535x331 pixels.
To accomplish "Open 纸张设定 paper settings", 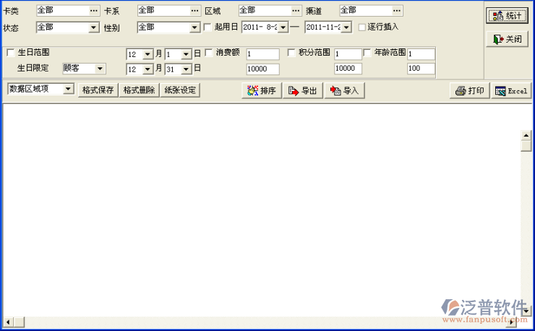I will click(180, 90).
